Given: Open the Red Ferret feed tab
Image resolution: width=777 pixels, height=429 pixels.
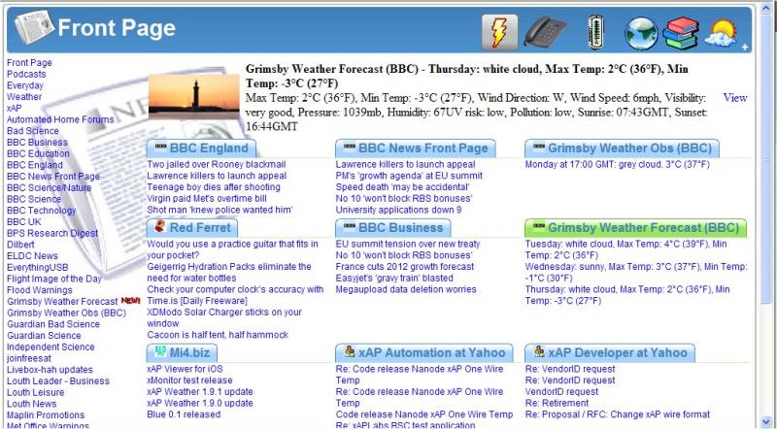Looking at the screenshot, I should point(191,228).
